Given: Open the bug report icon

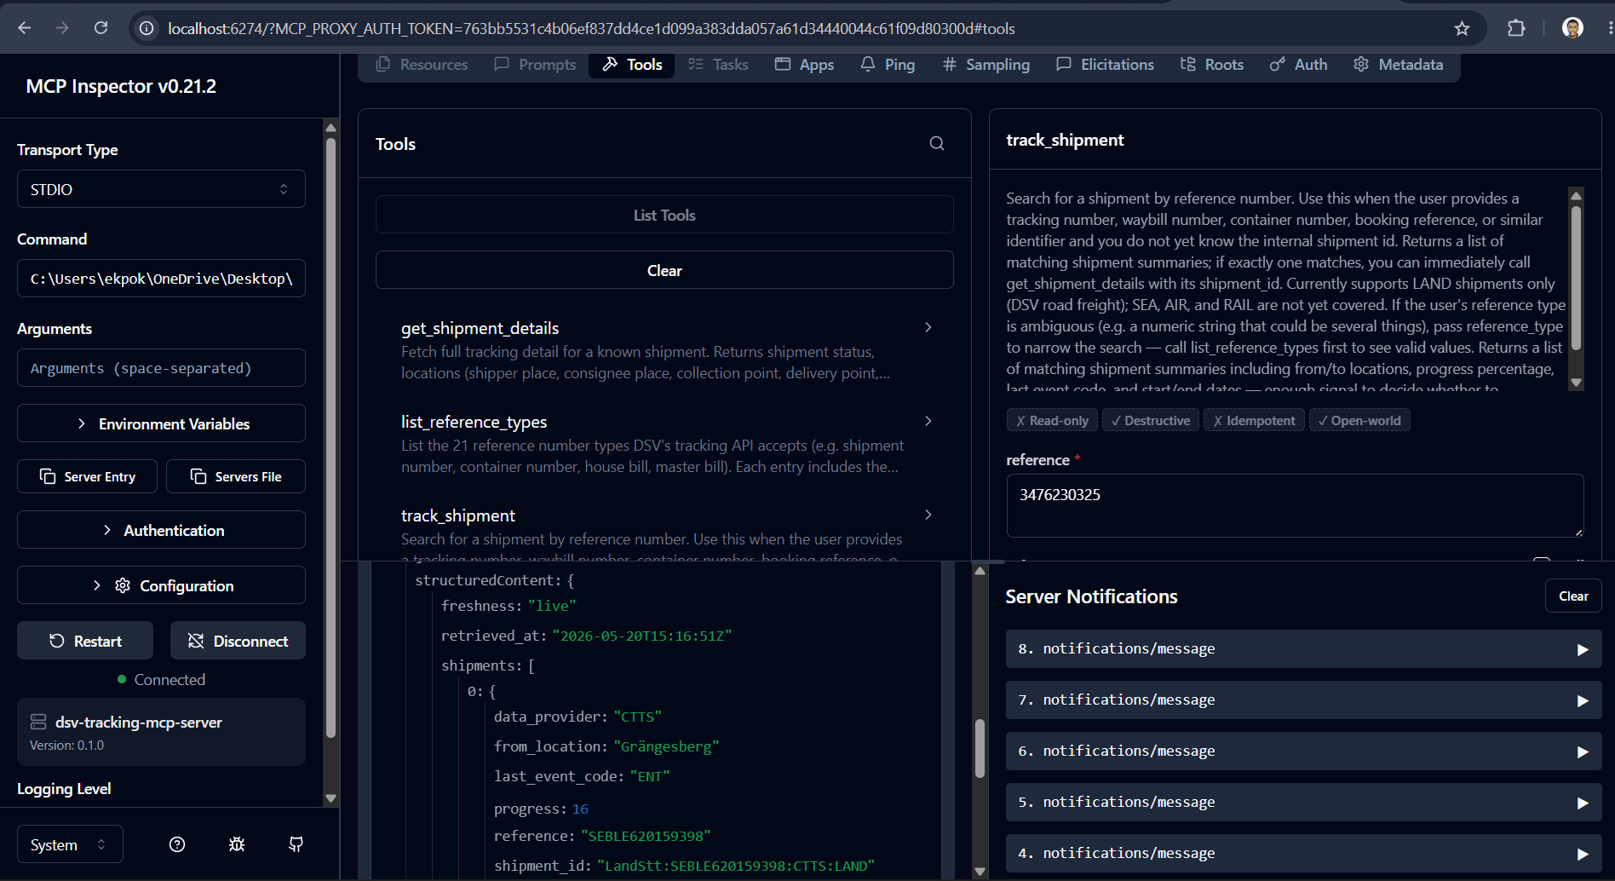Looking at the screenshot, I should click(x=237, y=844).
